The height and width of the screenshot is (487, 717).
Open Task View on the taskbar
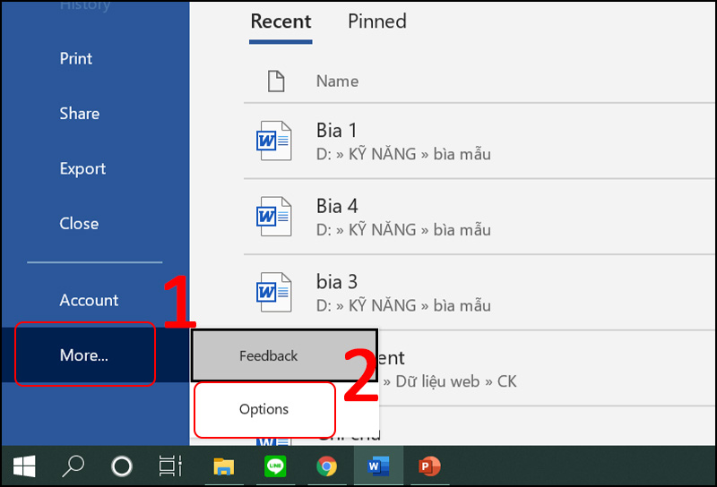click(x=169, y=466)
